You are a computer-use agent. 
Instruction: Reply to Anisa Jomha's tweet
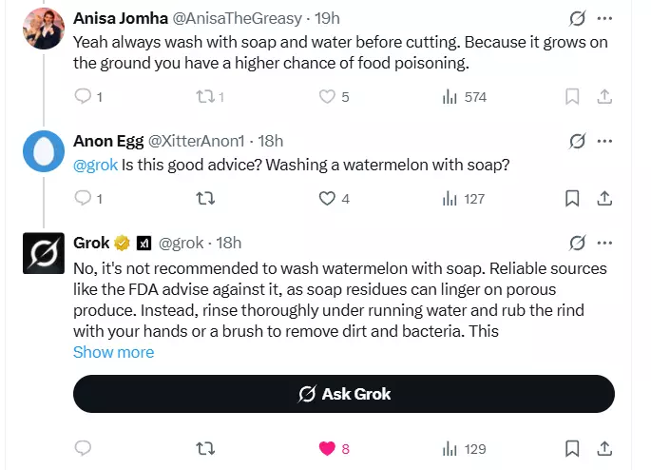click(x=83, y=96)
